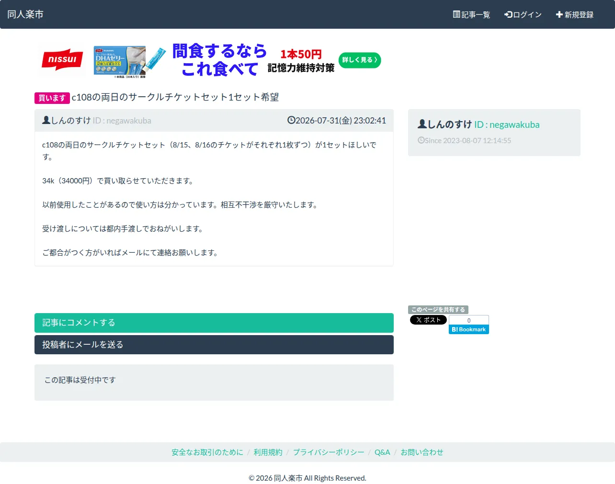
Task: Click the ID : negawakuba sidebar profile link
Action: point(507,124)
